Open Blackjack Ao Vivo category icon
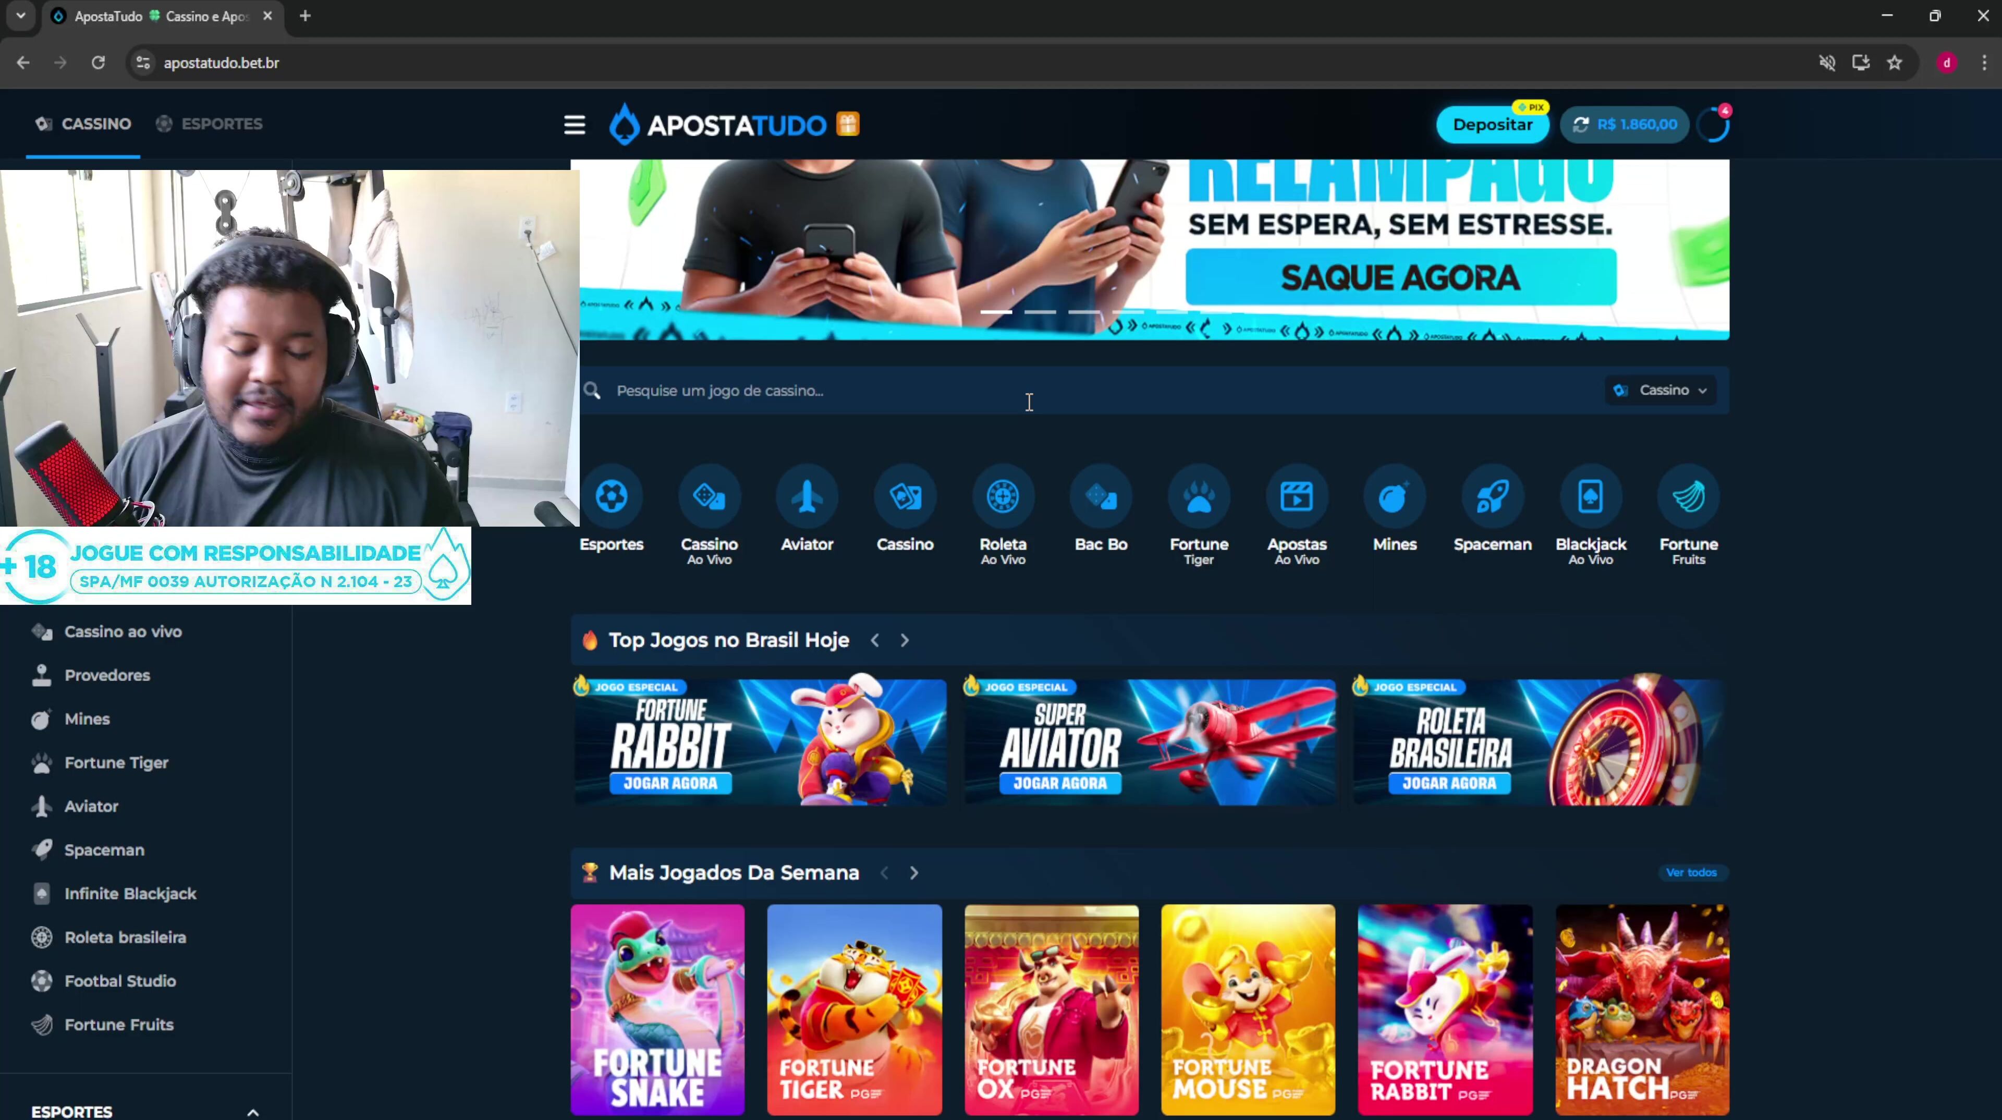 [x=1591, y=497]
